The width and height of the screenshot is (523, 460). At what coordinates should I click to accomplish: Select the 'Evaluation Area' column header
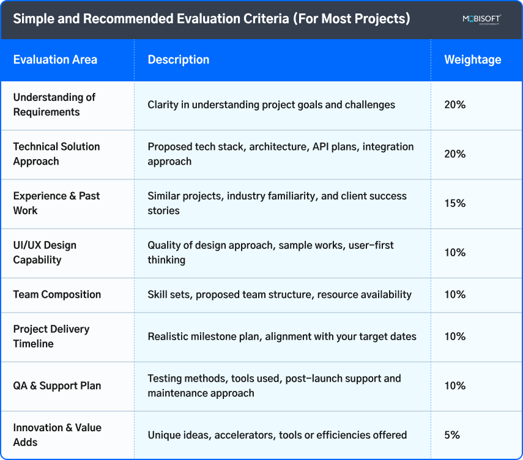click(x=55, y=60)
